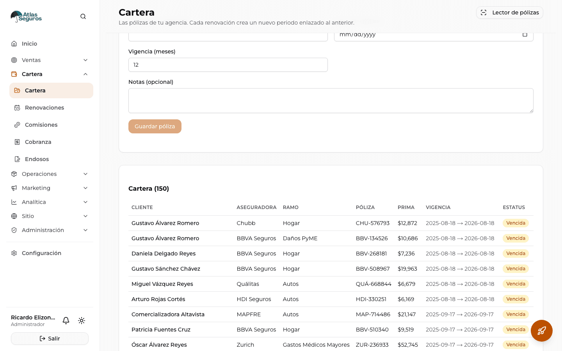Open the Configuración link
Screen dimensions: 562x351
[x=50, y=253]
